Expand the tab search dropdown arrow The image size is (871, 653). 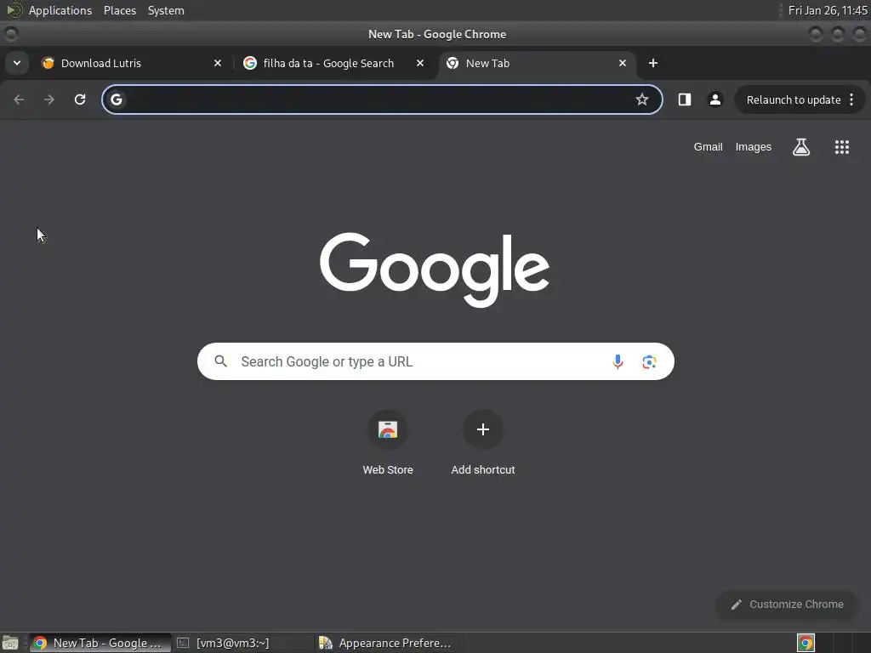coord(17,63)
